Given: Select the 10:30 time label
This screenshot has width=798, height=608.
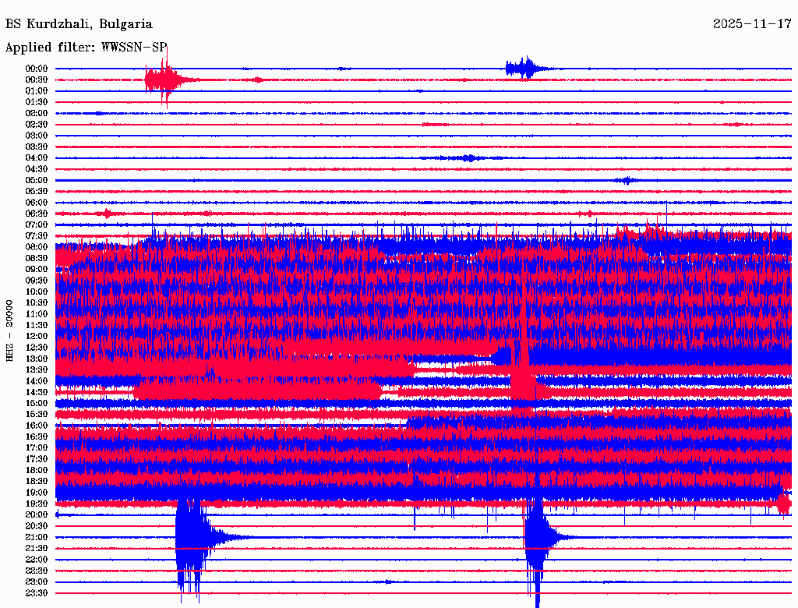Looking at the screenshot, I should [37, 303].
